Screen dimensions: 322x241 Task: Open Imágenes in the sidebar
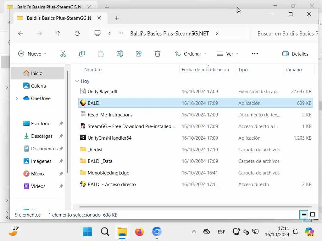coord(38,161)
